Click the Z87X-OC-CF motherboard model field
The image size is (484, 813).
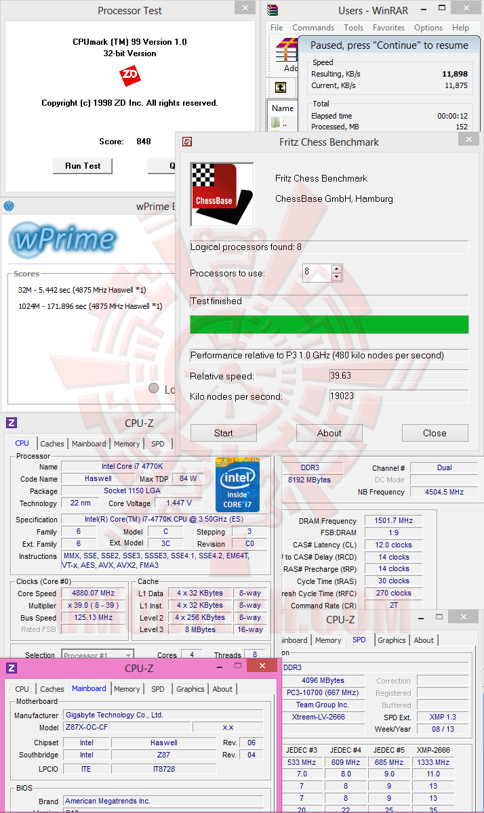(x=127, y=727)
